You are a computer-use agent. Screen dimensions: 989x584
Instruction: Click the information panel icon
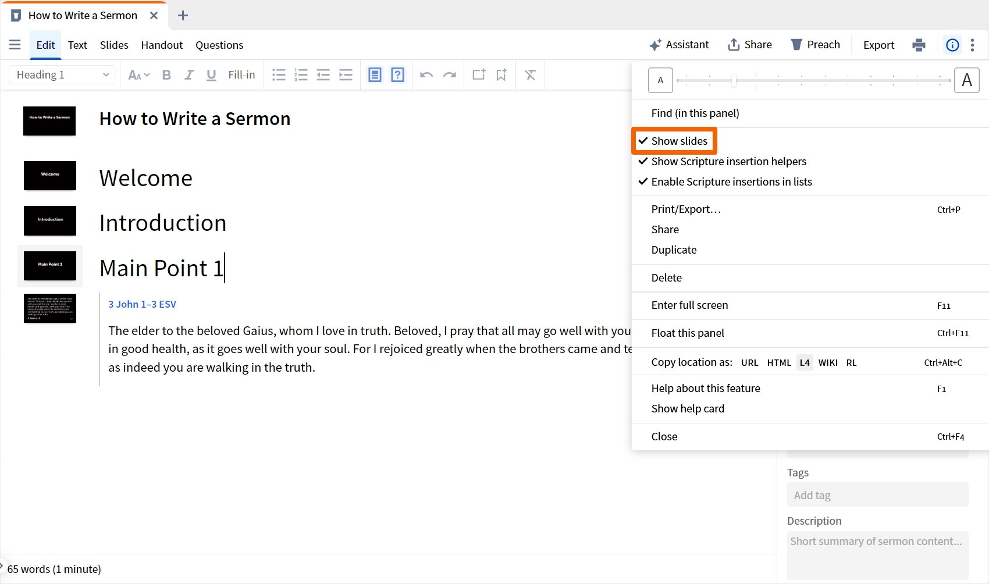(x=952, y=45)
